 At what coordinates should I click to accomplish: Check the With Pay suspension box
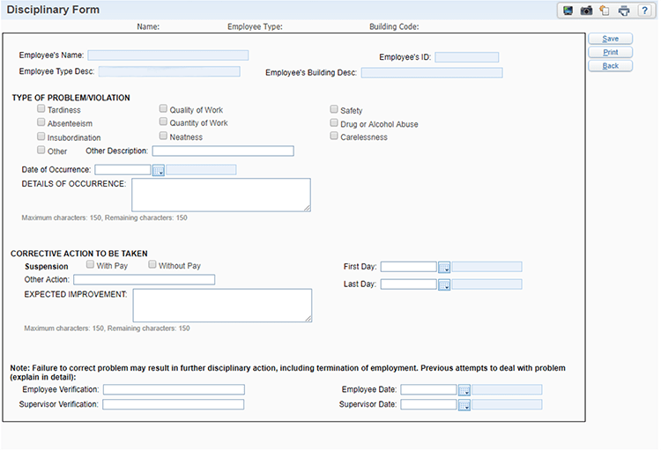click(90, 264)
